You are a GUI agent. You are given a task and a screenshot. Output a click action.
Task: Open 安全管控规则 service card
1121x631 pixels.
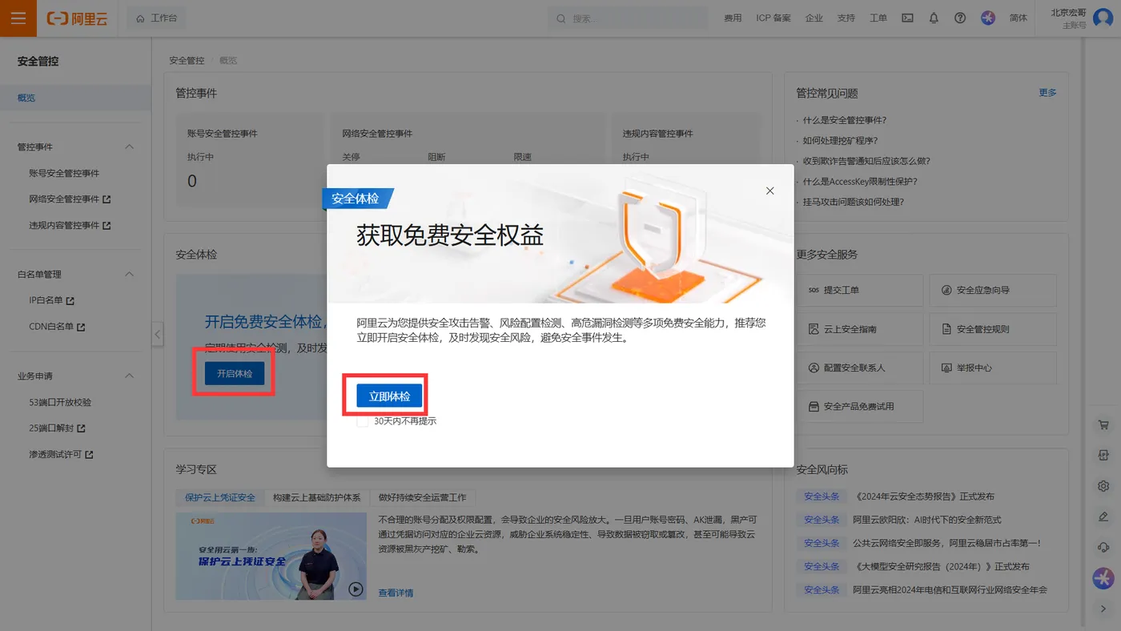pyautogui.click(x=993, y=329)
